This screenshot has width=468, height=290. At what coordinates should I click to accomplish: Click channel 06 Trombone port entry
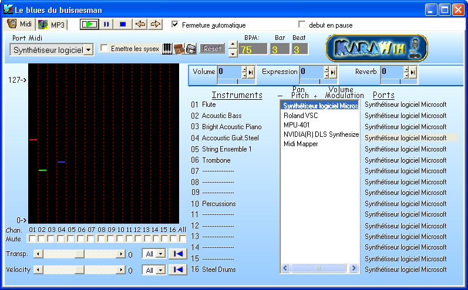click(405, 160)
